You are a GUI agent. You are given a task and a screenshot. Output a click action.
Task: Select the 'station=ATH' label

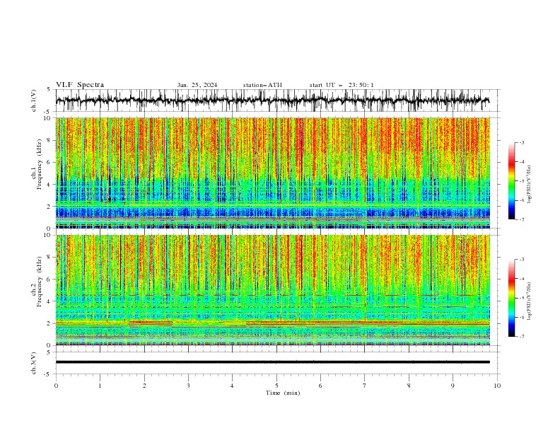tap(262, 85)
